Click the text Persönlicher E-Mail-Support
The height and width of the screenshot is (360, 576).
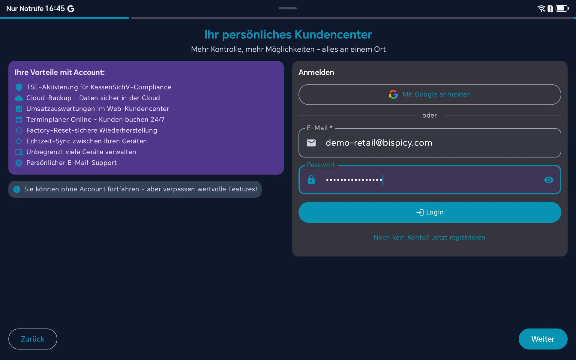click(71, 163)
